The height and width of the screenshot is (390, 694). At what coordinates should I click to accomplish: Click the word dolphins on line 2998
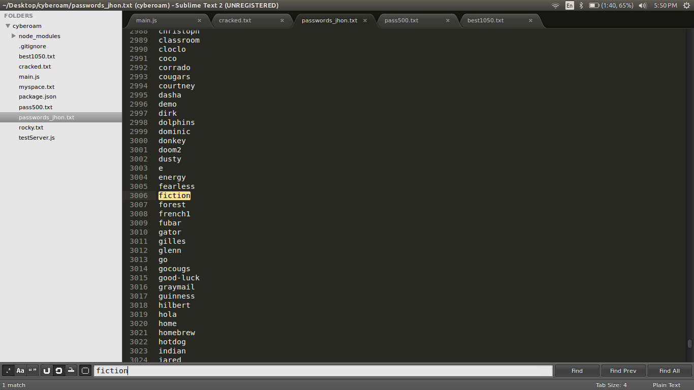177,122
